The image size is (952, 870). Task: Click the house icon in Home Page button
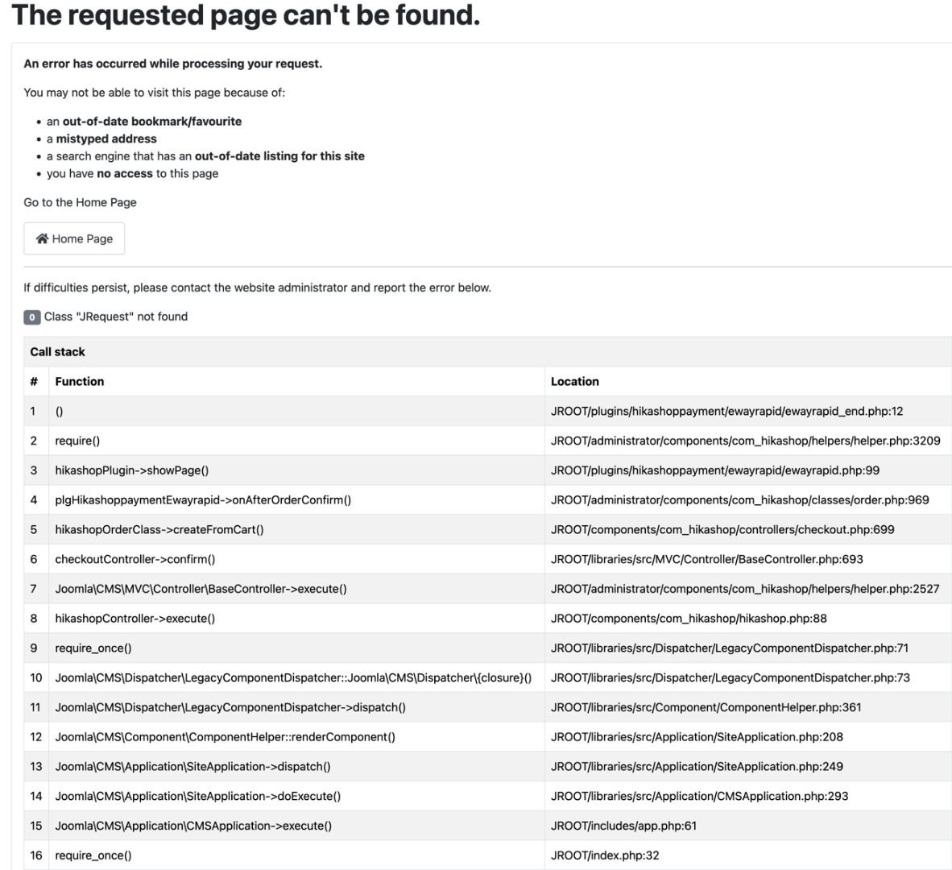[43, 238]
